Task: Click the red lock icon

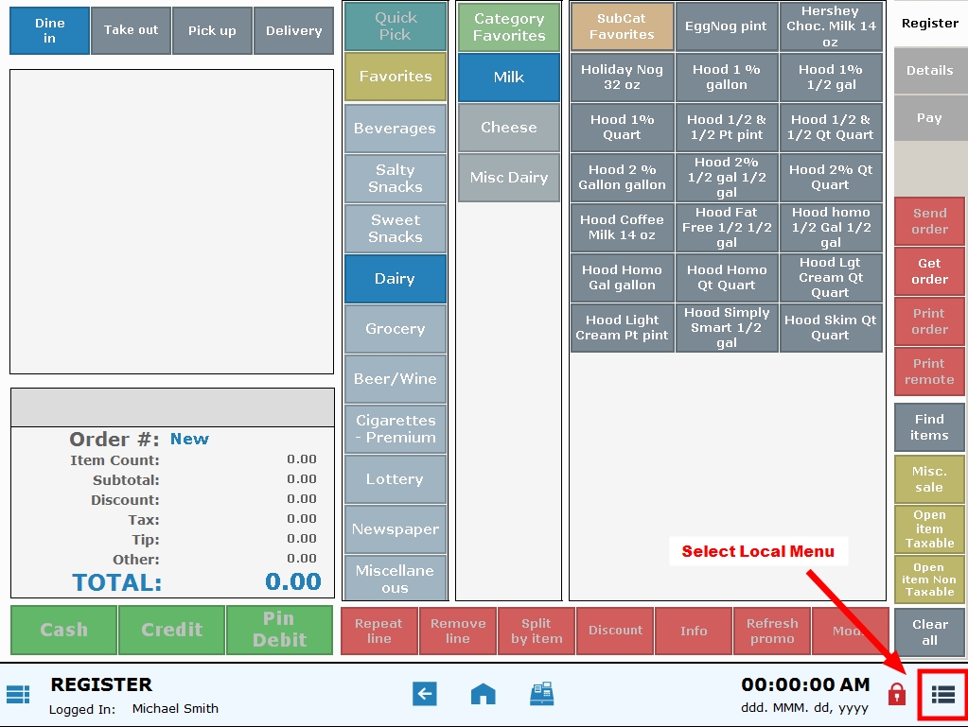Action: click(x=896, y=693)
